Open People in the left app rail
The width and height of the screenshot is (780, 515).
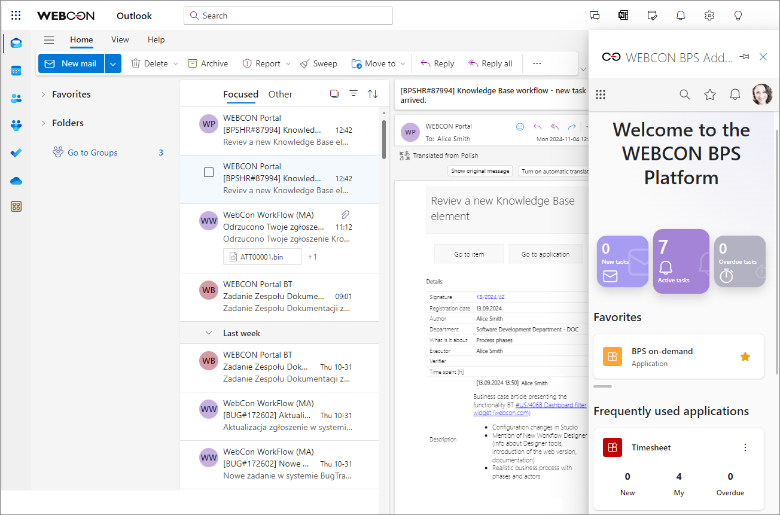tap(16, 98)
